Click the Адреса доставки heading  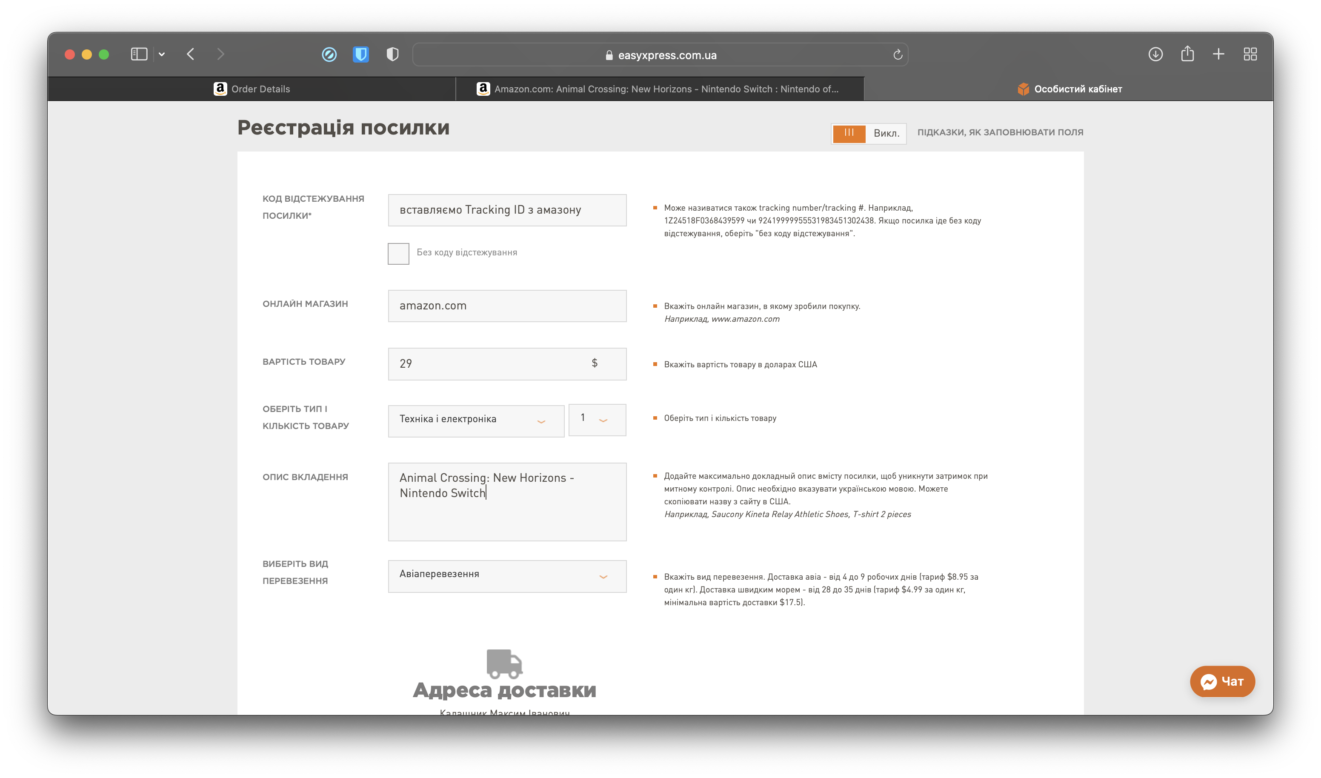tap(504, 690)
